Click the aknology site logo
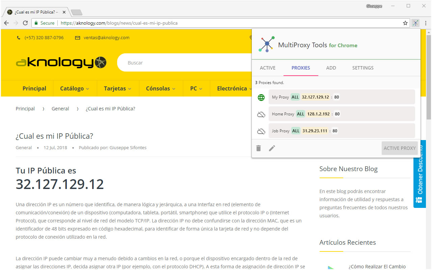Viewport: 432px width, 270px height. click(61, 62)
